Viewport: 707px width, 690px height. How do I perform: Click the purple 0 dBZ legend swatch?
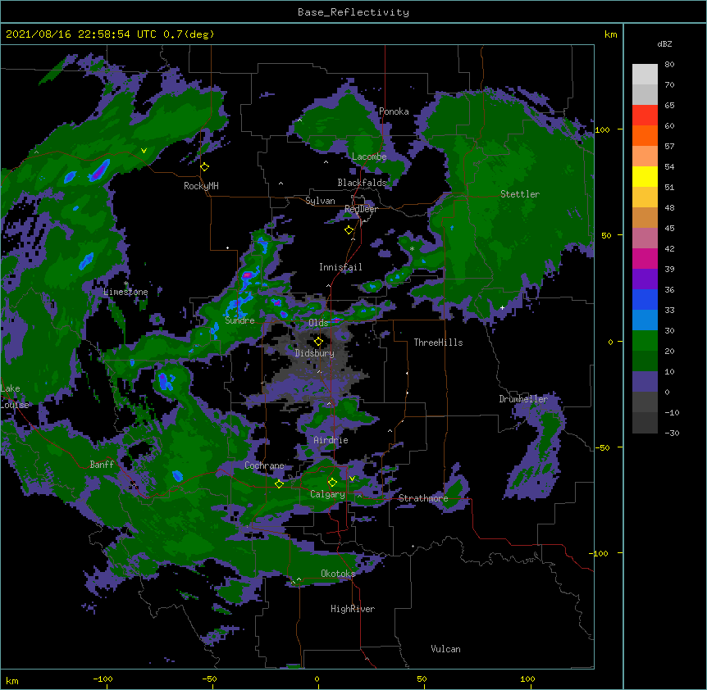click(645, 382)
